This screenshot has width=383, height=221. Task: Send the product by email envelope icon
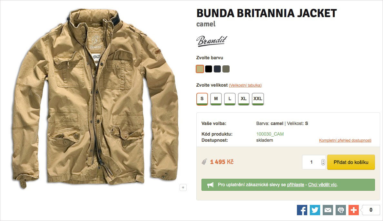[328, 210]
